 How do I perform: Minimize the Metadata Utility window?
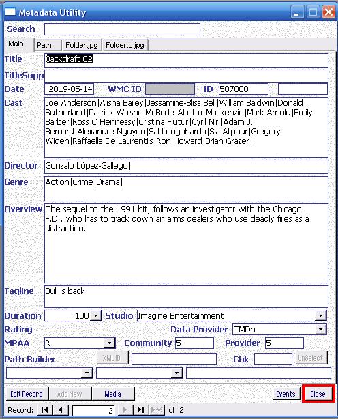tap(296, 12)
